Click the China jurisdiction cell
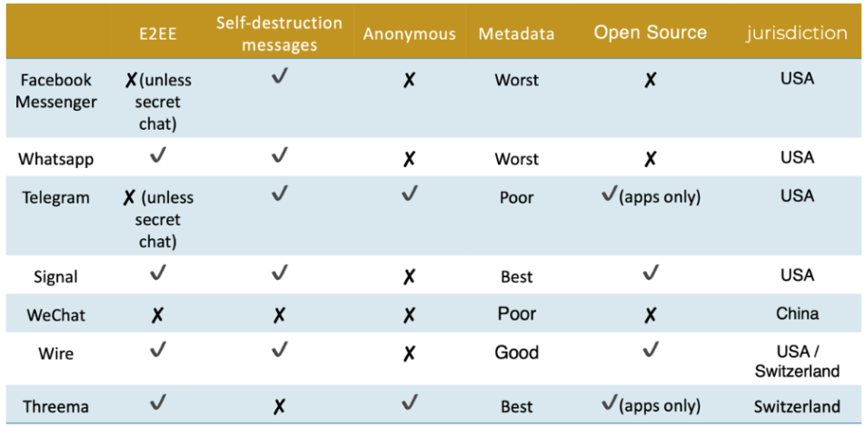 [x=797, y=313]
